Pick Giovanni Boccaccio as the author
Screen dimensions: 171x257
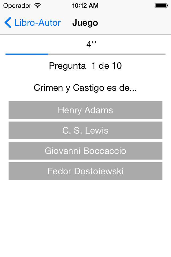click(85, 151)
